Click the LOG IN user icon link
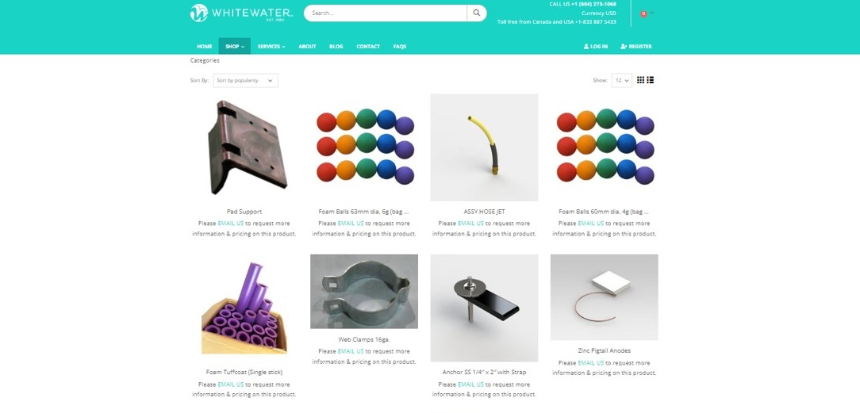 coord(596,47)
